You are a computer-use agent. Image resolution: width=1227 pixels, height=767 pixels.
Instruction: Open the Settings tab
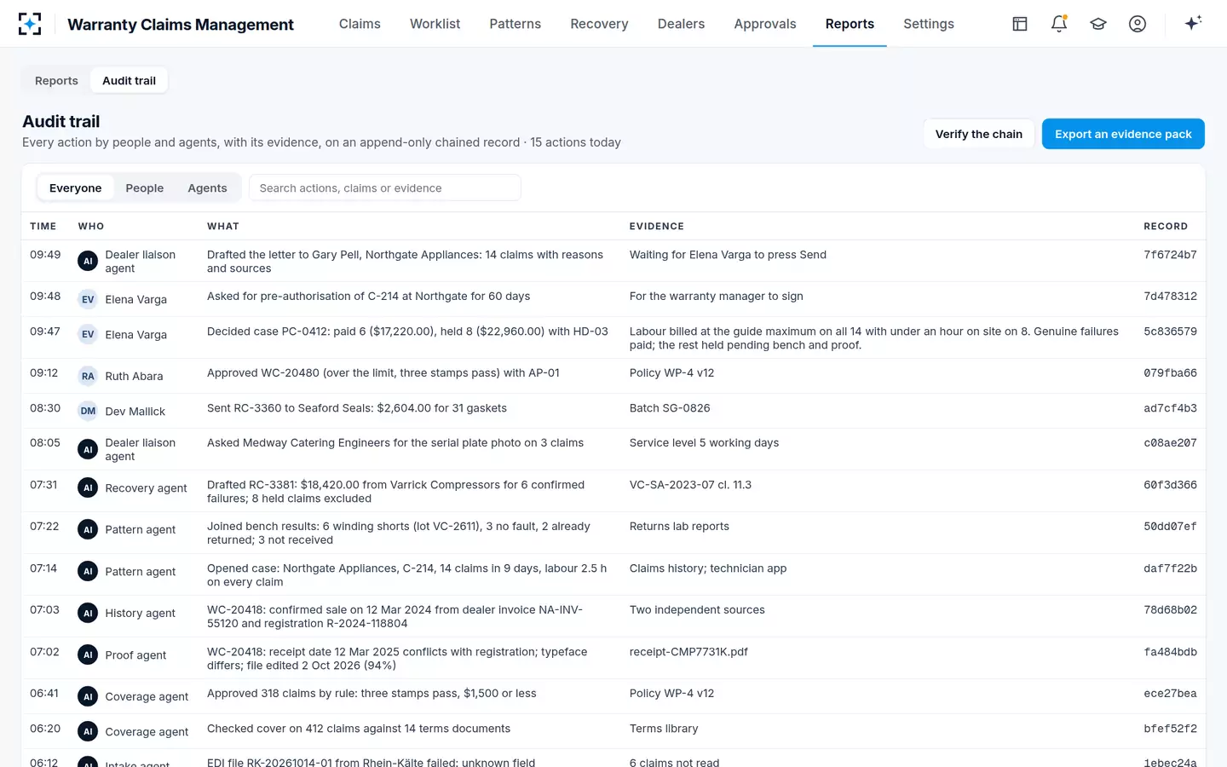[928, 24]
